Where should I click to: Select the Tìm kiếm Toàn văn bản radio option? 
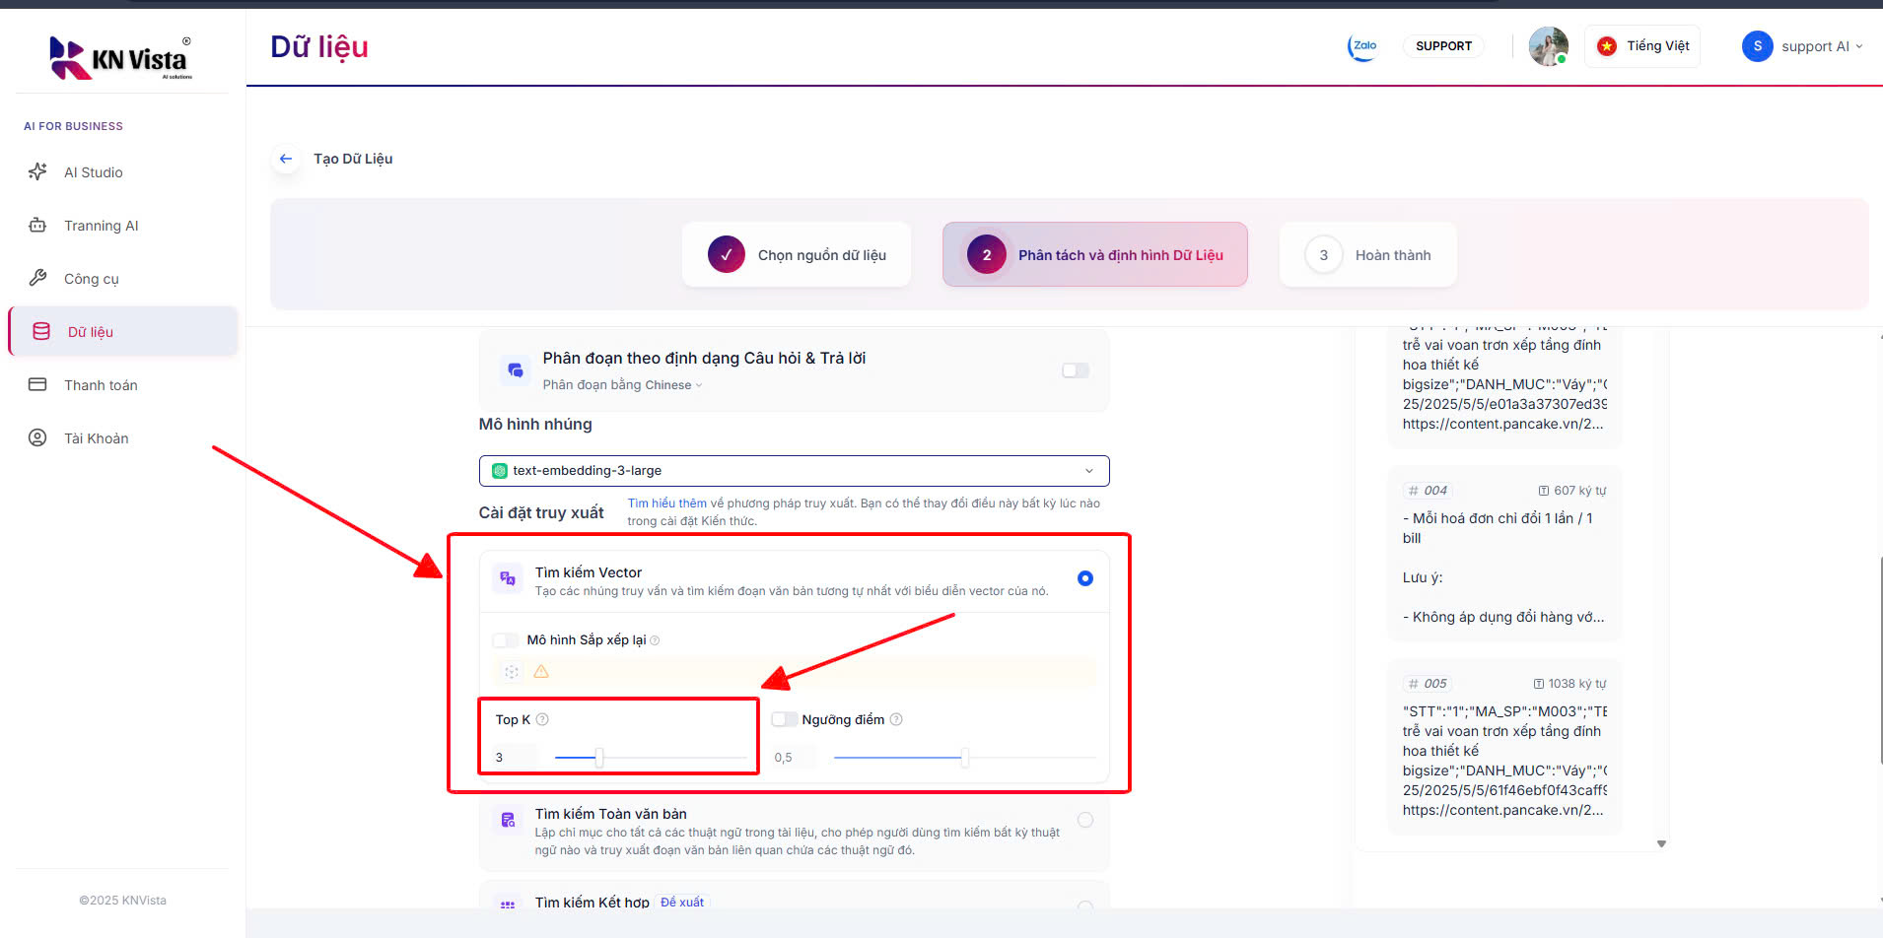[x=1085, y=819]
